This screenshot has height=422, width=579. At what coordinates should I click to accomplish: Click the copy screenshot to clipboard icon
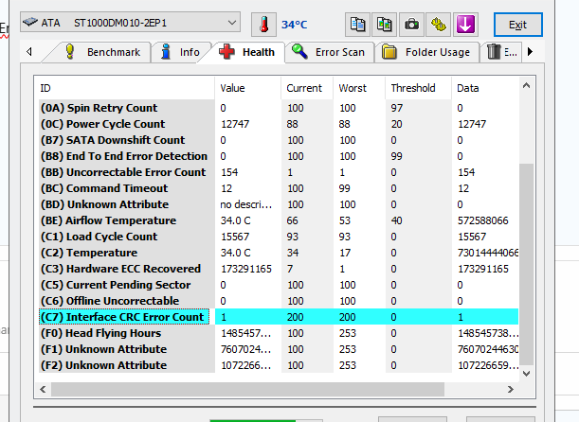pos(385,25)
